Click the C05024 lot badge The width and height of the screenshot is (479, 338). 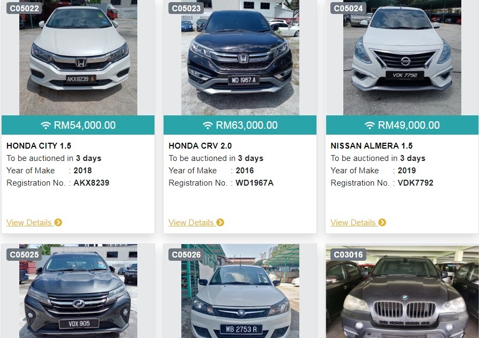(348, 8)
